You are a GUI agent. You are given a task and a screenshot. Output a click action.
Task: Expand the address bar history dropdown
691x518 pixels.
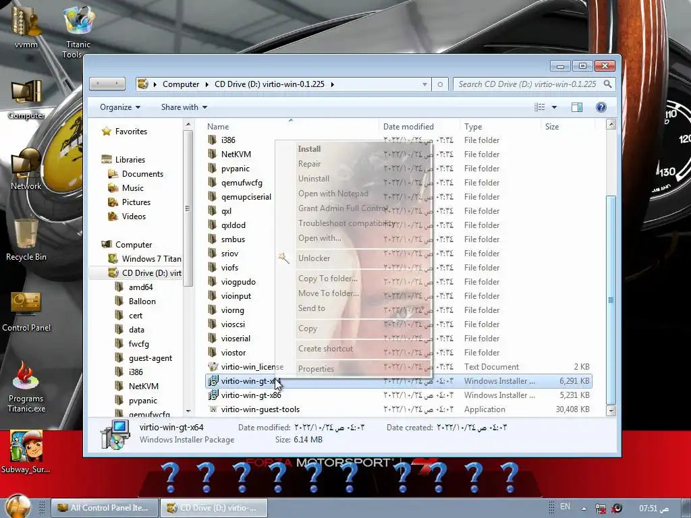click(x=424, y=84)
